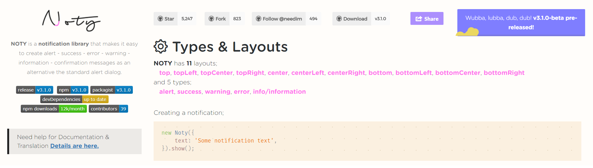The image size is (593, 168).
Task: Open the 'Details are here.' link
Action: (75, 146)
